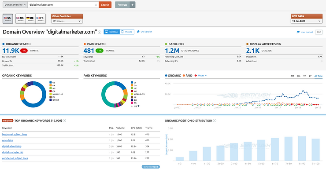Click the 11.9K organic traffic value
326x172 pixels.
click(x=11, y=51)
